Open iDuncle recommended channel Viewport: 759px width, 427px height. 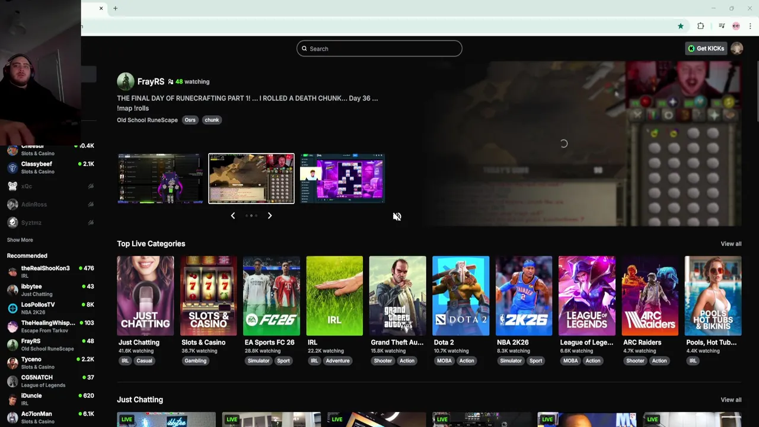point(50,399)
